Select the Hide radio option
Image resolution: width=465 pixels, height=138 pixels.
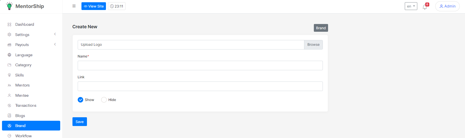104,100
